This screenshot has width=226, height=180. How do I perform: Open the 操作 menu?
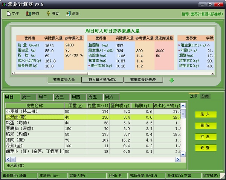(32, 14)
